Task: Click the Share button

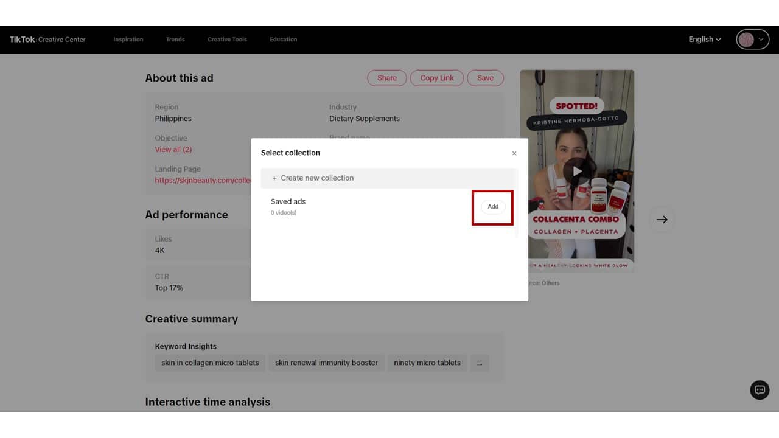Action: (387, 78)
